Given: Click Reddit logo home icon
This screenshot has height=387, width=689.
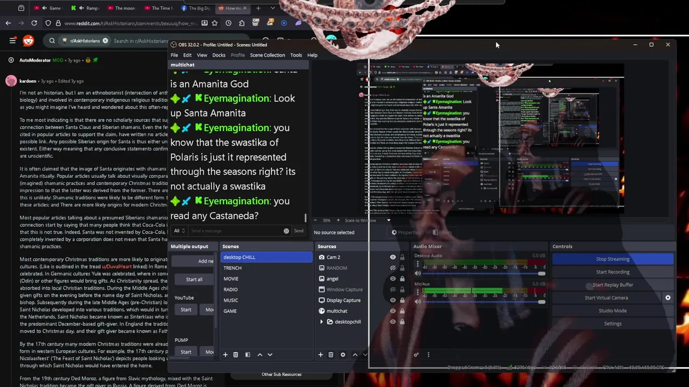Looking at the screenshot, I should 28,40.
